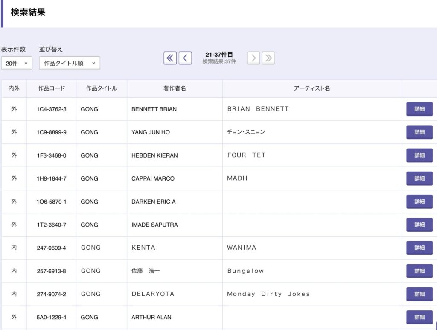Open 詳細 for YANG JUN HO row
Image resolution: width=437 pixels, height=330 pixels.
coord(419,132)
